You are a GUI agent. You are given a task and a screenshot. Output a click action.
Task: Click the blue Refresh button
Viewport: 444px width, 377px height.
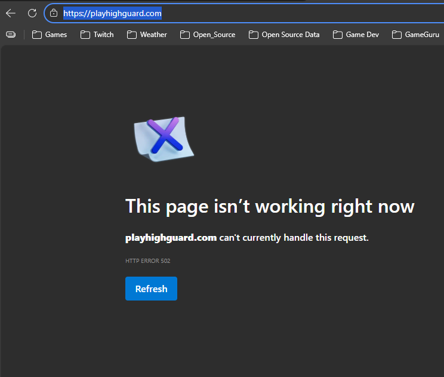coord(151,289)
